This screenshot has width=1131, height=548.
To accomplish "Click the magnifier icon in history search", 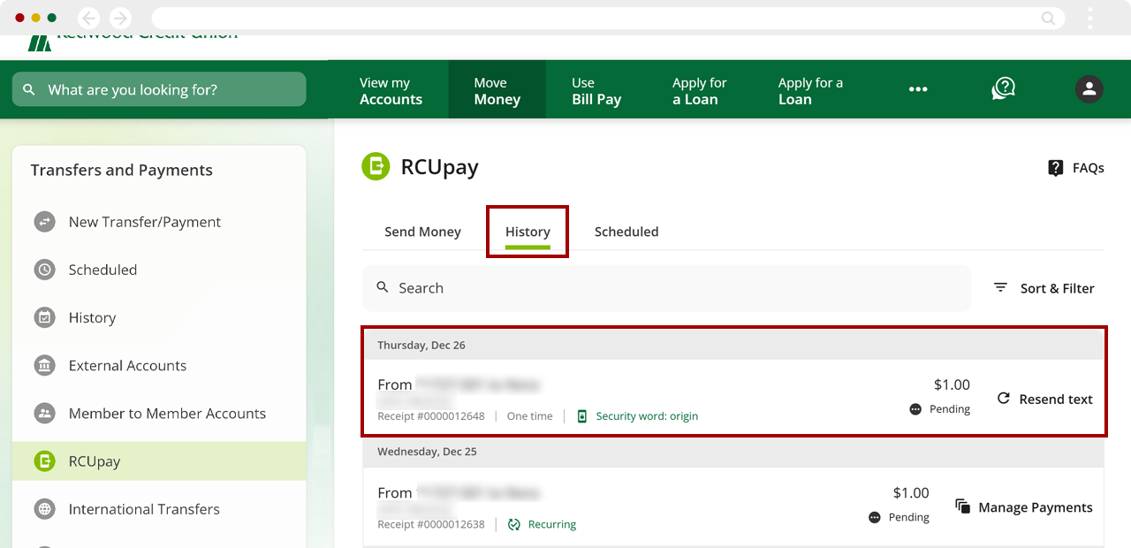I will click(x=383, y=287).
